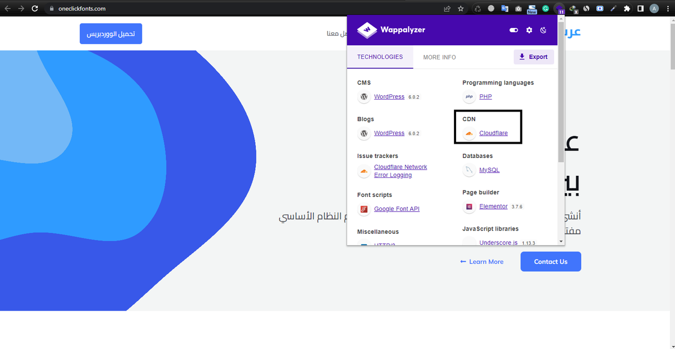The image size is (675, 349).
Task: Click the WordPress icon in the CMS row
Action: tap(363, 97)
